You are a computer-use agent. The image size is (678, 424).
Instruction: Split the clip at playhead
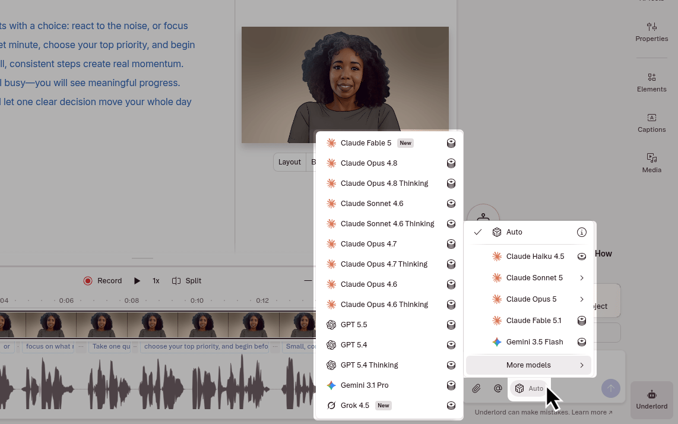pos(186,281)
